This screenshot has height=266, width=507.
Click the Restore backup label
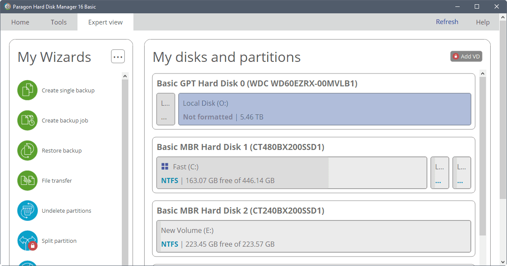62,150
